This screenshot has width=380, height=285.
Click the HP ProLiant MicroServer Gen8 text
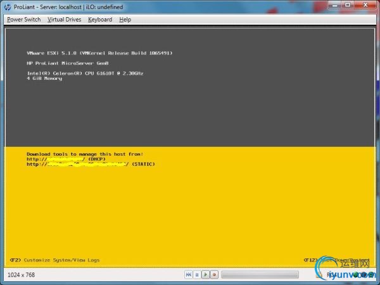coord(68,63)
